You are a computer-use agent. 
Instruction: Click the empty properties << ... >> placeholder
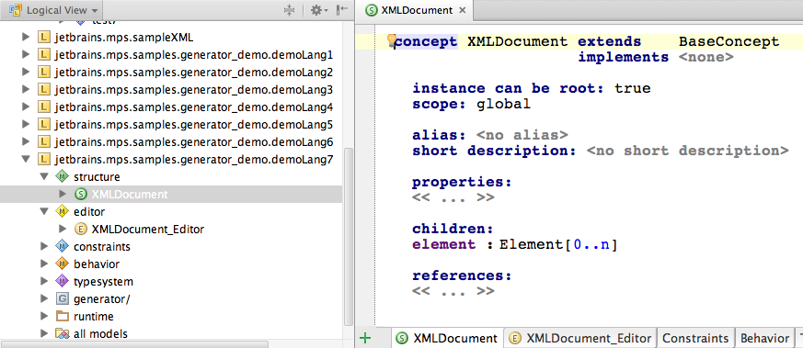[x=453, y=197]
